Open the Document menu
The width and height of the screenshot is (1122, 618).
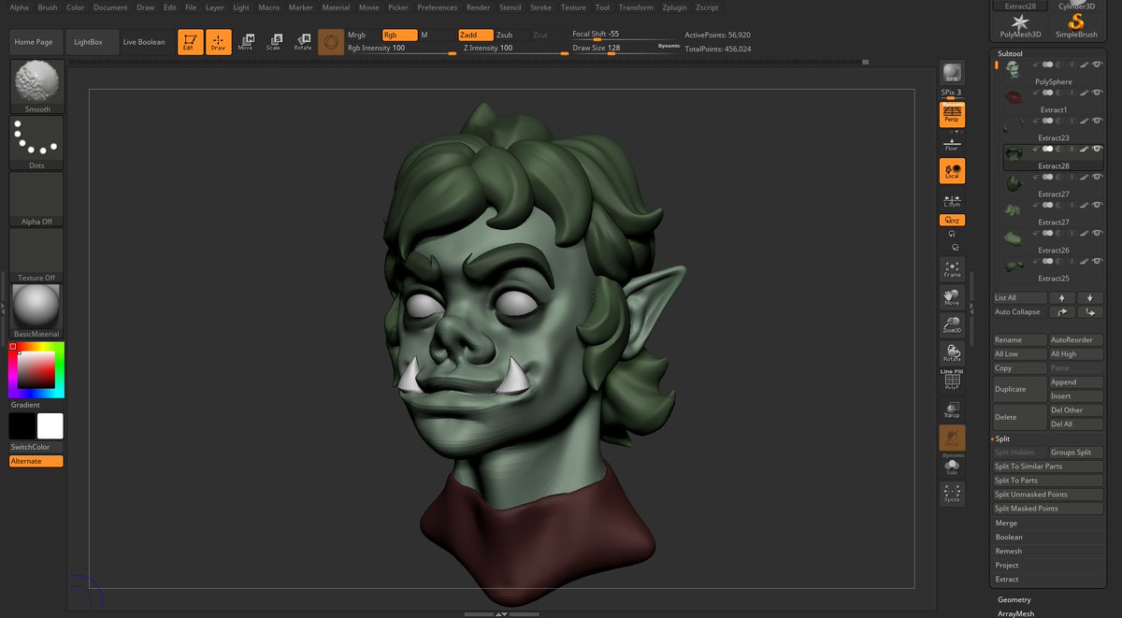[110, 7]
